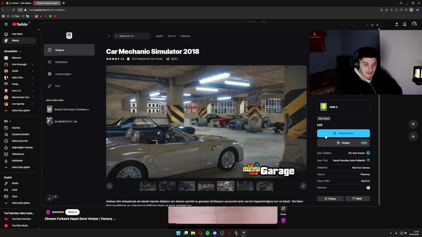This screenshot has width=422, height=237.
Task: Open Spotify from the taskbar
Action: pyautogui.click(x=207, y=233)
